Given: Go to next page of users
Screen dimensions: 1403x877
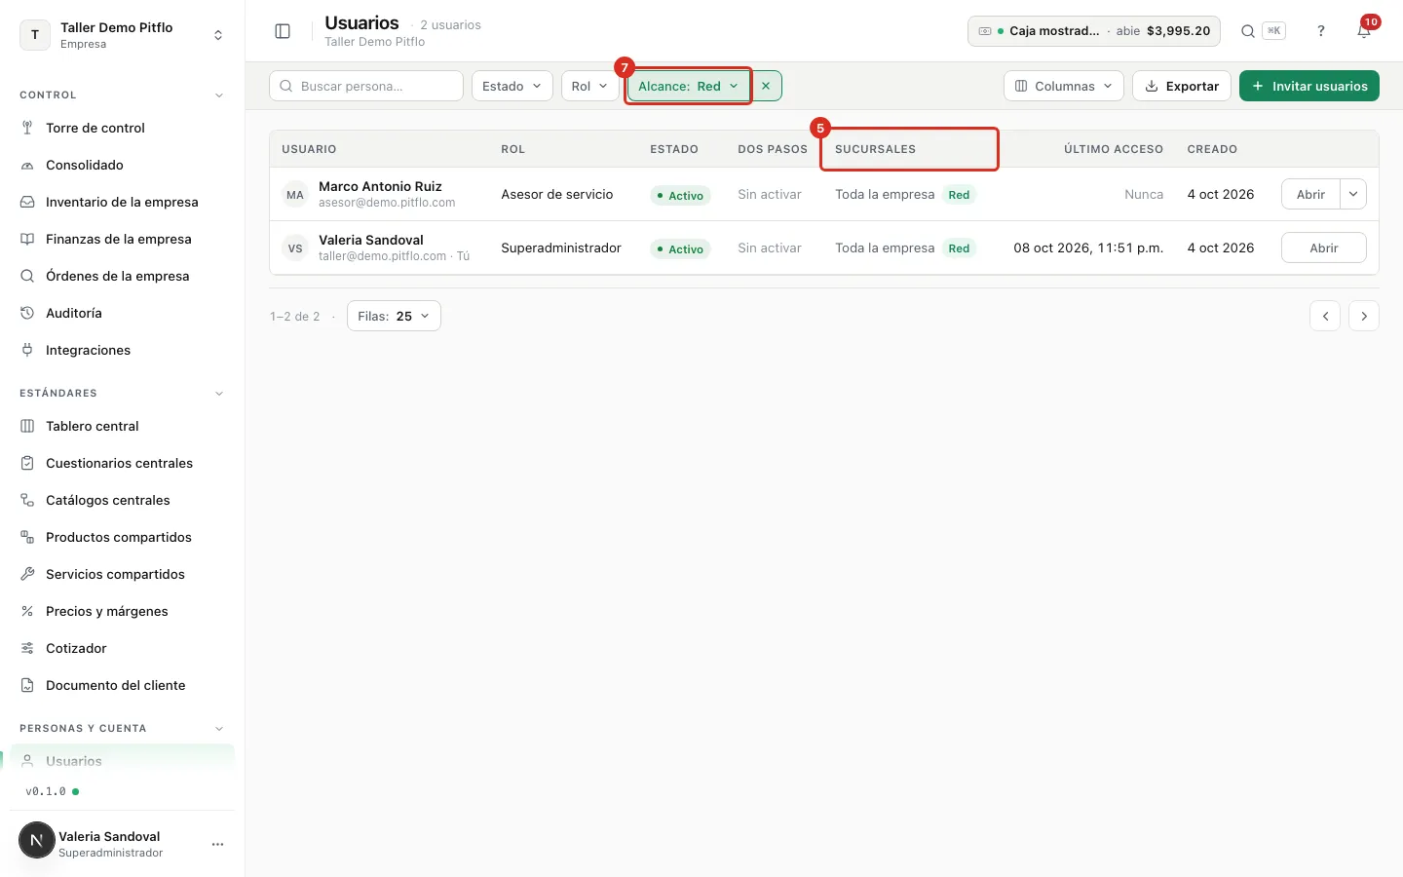Looking at the screenshot, I should [1364, 316].
